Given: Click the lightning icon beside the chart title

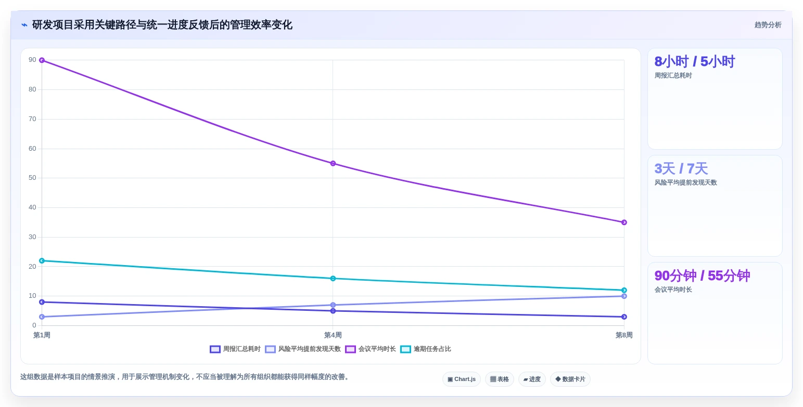Looking at the screenshot, I should 24,24.
